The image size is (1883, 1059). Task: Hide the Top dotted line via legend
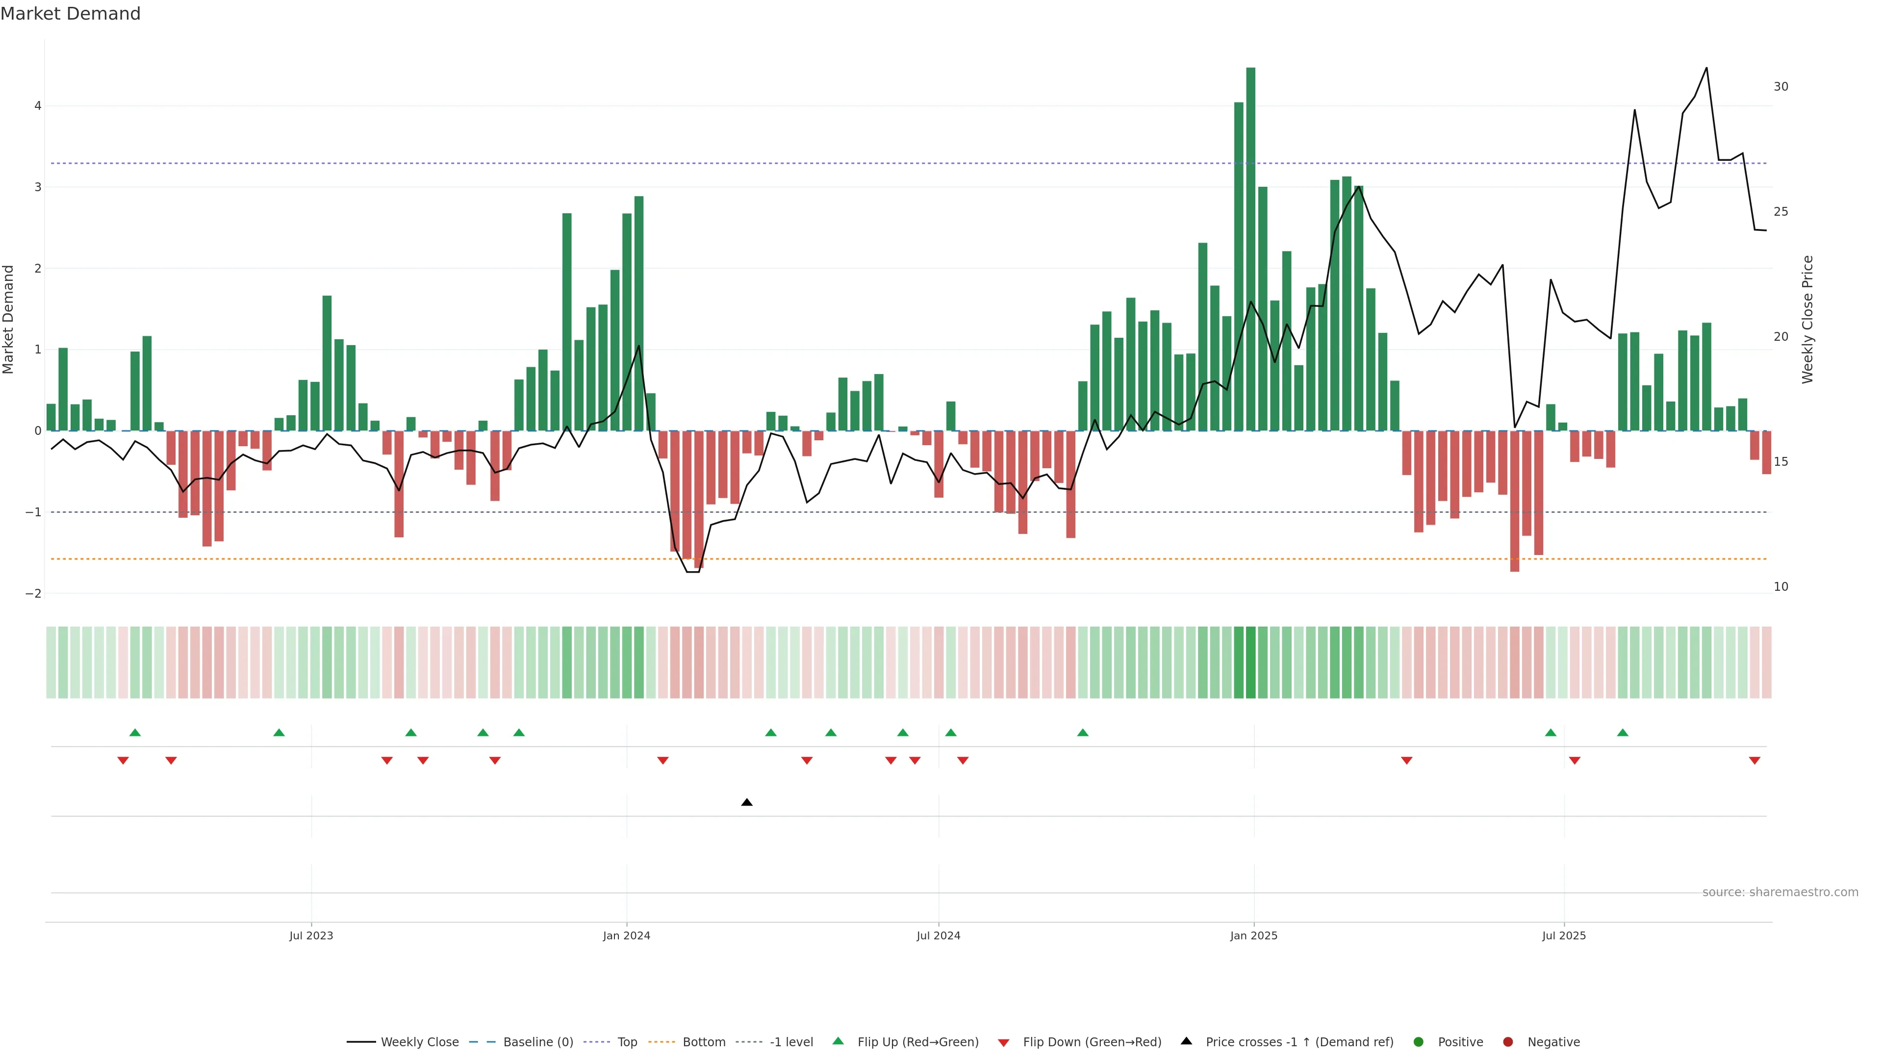pos(627,1041)
